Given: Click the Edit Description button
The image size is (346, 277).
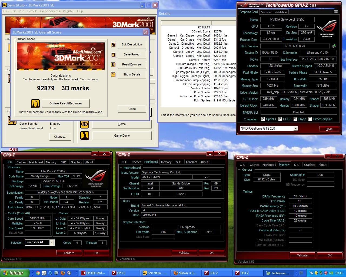Looking at the screenshot, I should pos(132,45).
